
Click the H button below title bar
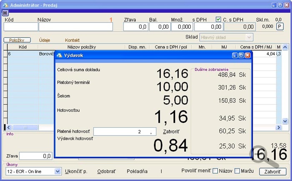(x=5, y=13)
